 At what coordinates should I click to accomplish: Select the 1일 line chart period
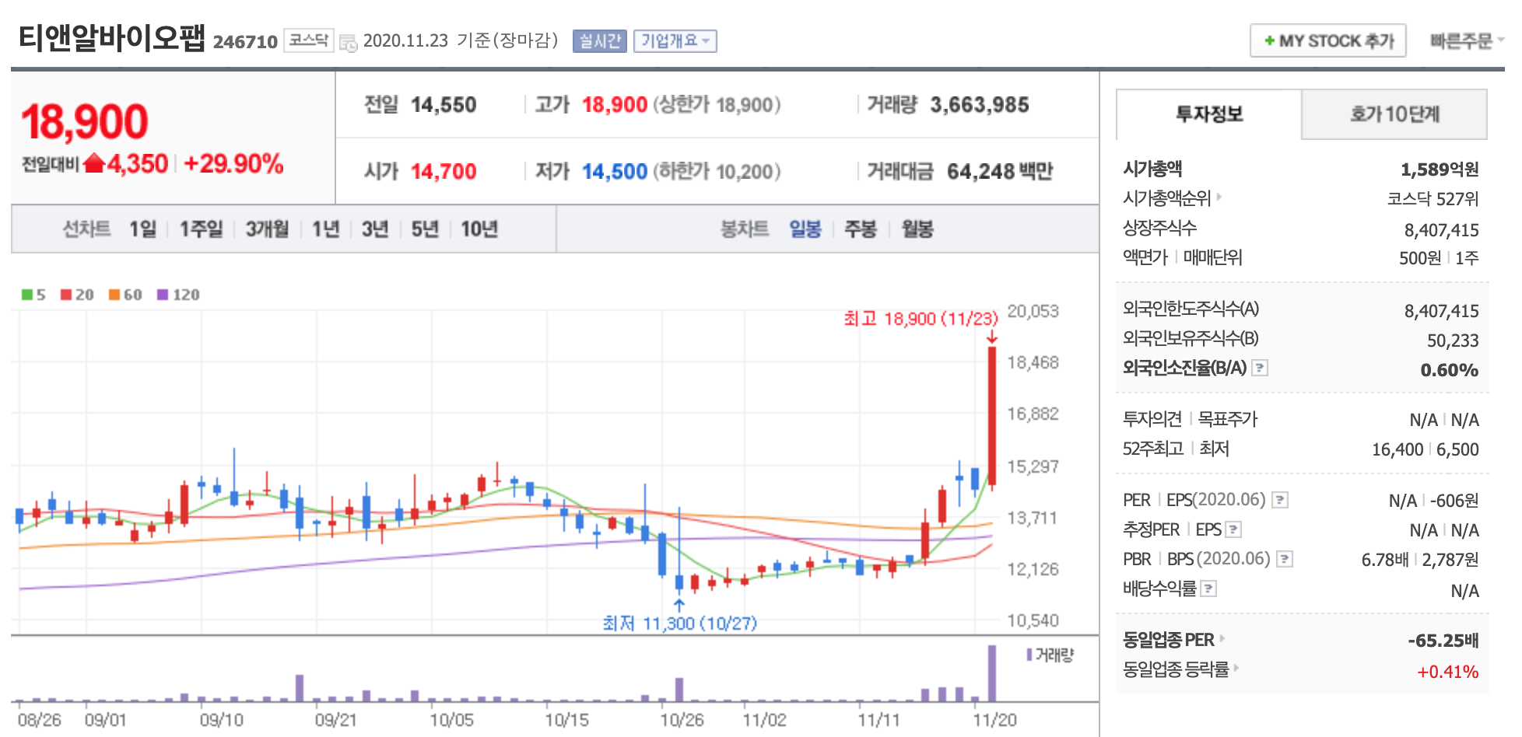click(142, 229)
